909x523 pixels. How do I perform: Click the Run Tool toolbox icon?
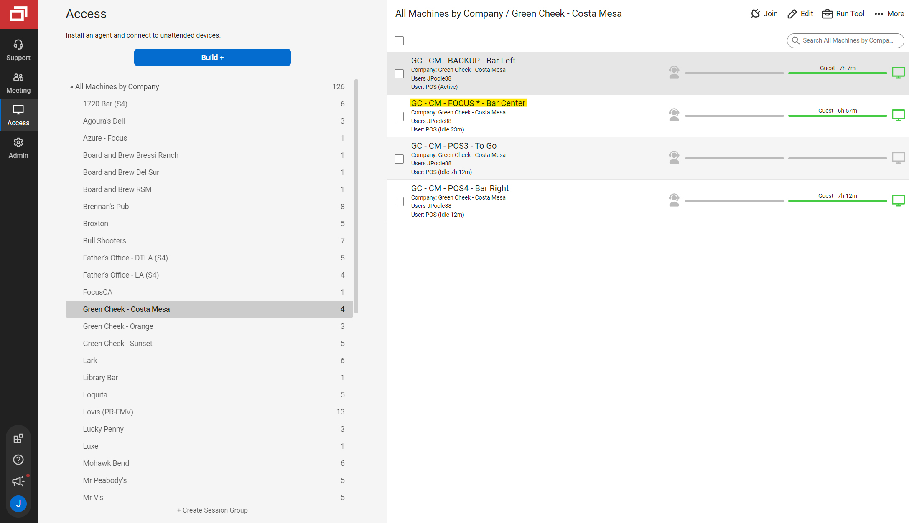(x=828, y=14)
